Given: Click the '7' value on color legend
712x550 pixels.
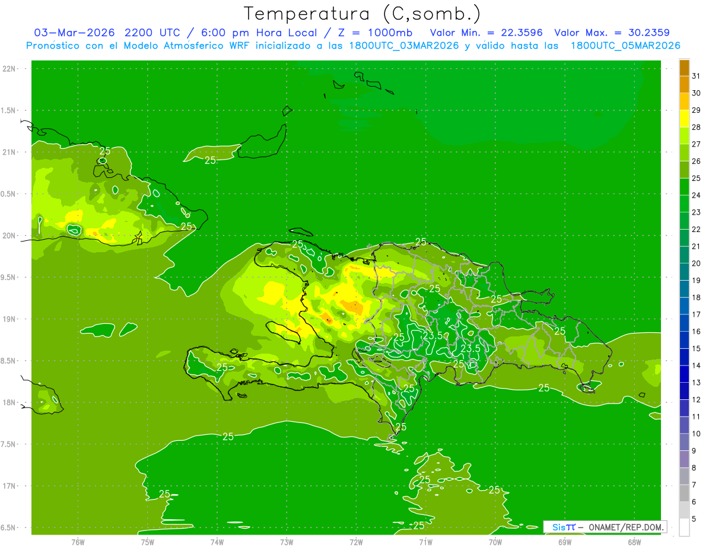Looking at the screenshot, I should click(695, 485).
